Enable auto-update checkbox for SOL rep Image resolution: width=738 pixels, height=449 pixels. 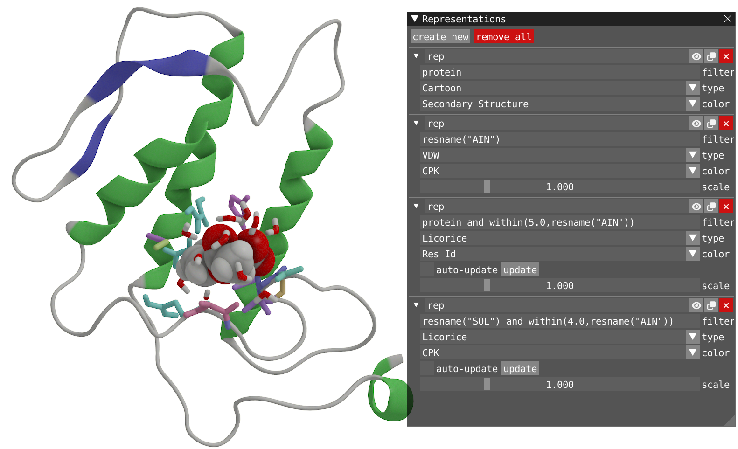[427, 369]
